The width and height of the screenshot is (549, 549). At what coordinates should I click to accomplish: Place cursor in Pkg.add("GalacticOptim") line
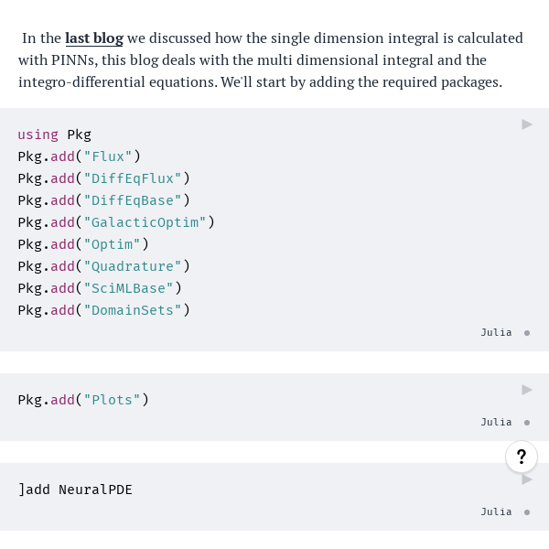coord(116,222)
